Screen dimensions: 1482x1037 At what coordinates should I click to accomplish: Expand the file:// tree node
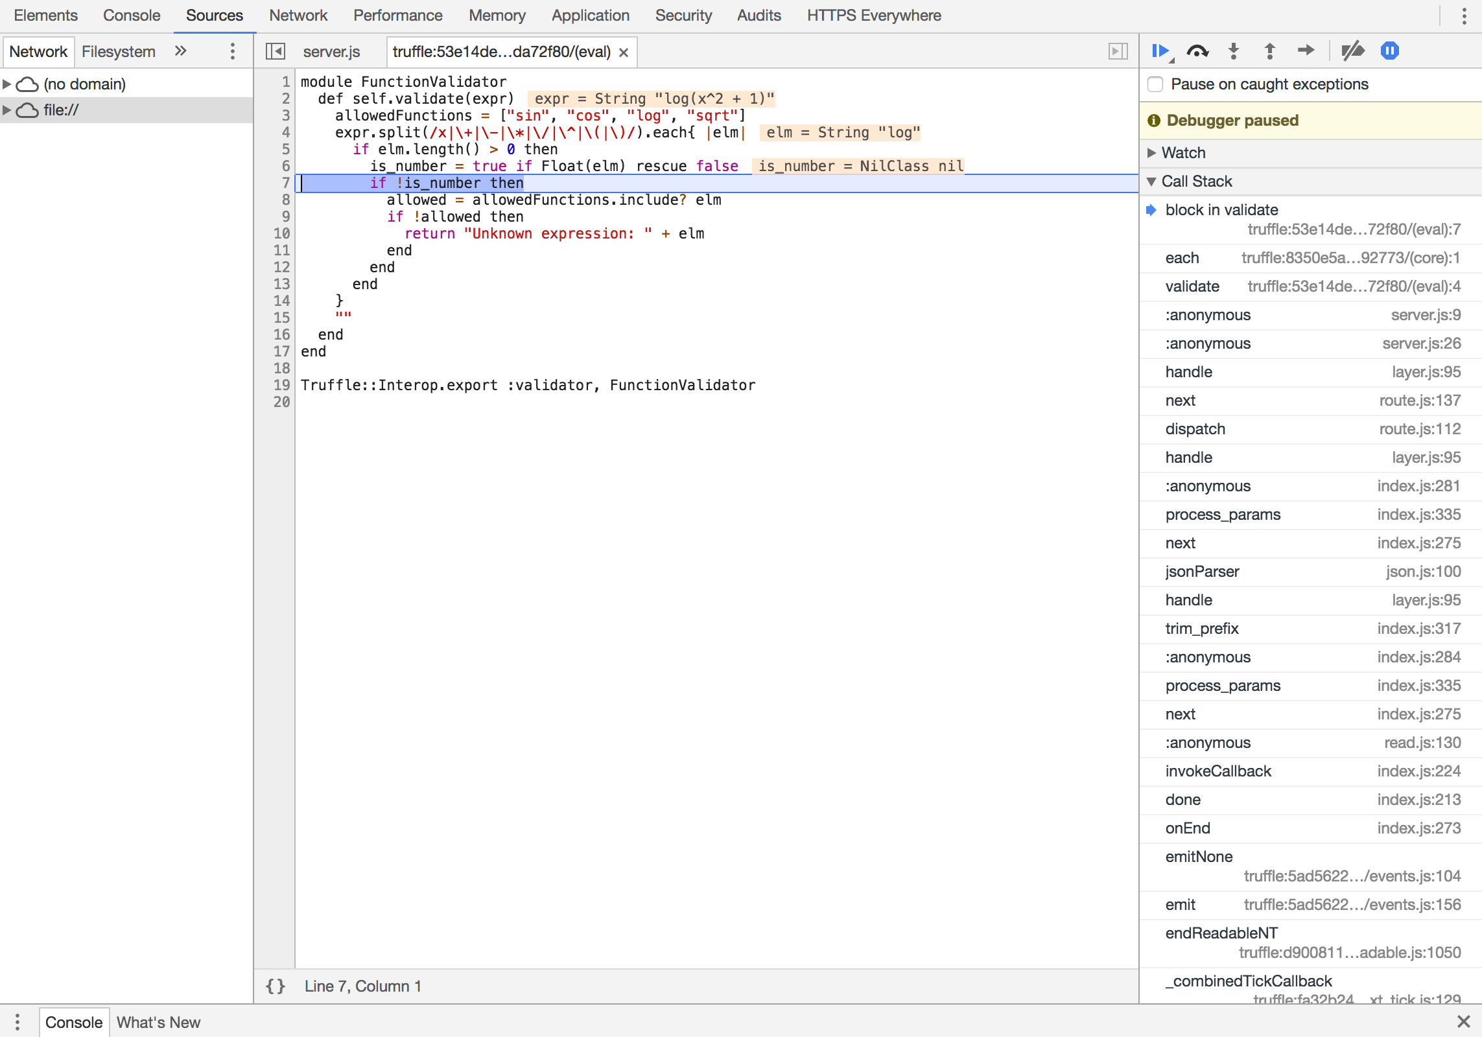click(7, 110)
